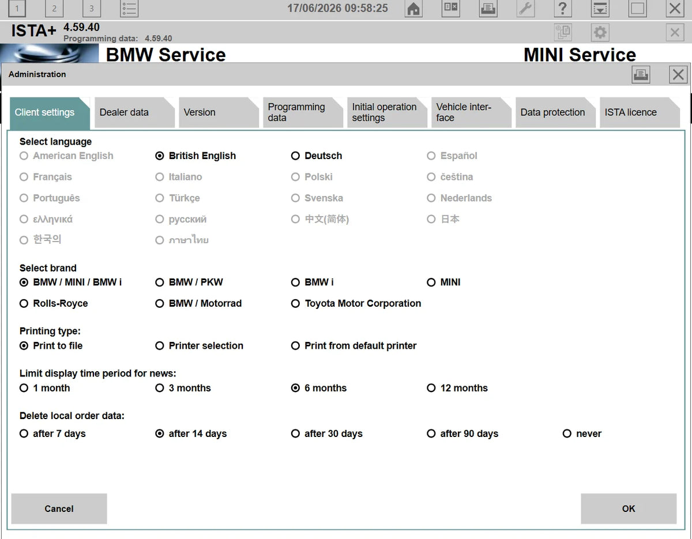
Task: Select Deutsch language
Action: (317, 156)
